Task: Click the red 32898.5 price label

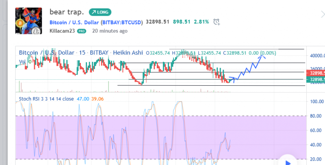Action: [316, 73]
